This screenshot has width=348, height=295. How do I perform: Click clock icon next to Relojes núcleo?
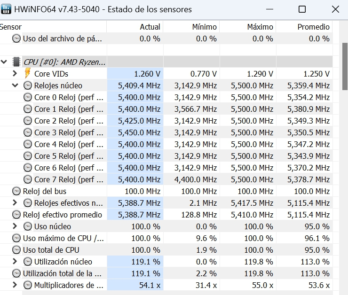pyautogui.click(x=28, y=85)
